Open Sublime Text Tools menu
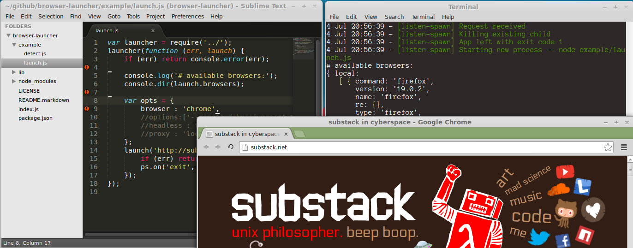 pos(133,16)
